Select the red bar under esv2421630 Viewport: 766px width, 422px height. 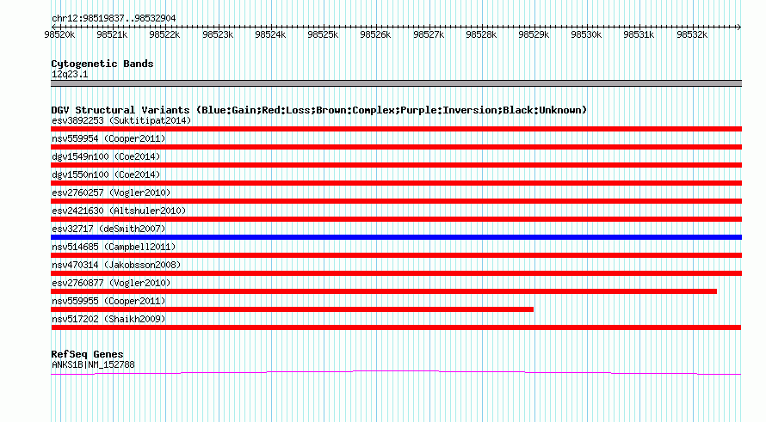(396, 219)
